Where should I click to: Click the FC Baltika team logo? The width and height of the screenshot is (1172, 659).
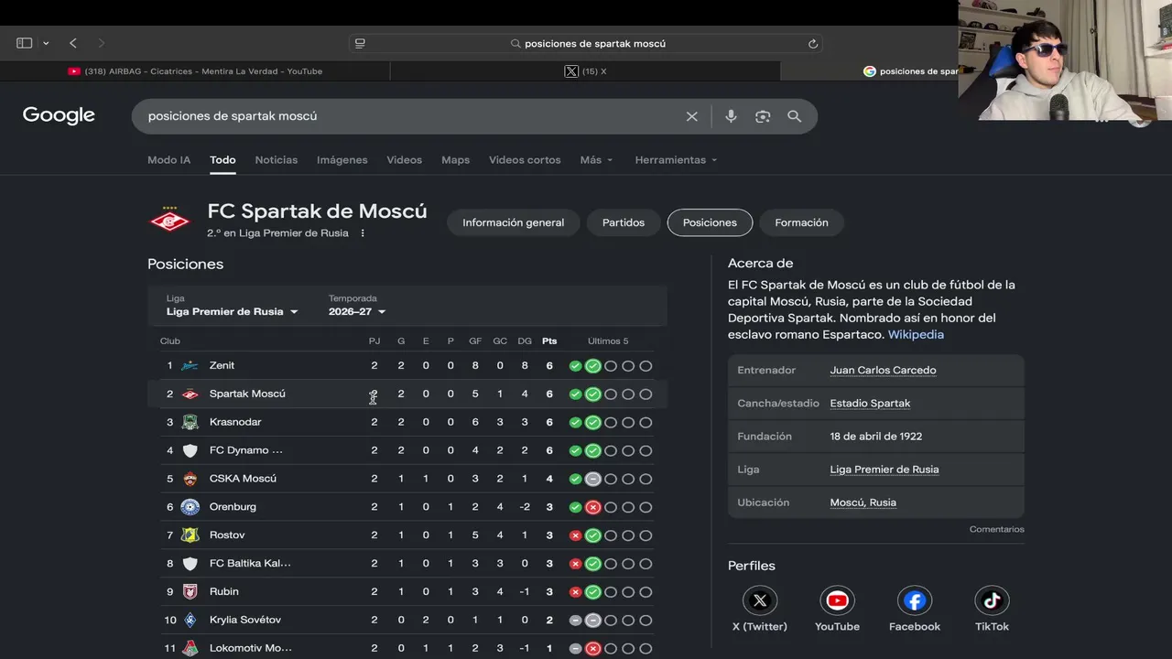190,564
